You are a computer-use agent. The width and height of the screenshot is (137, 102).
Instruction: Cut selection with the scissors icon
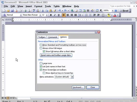coord(43,11)
